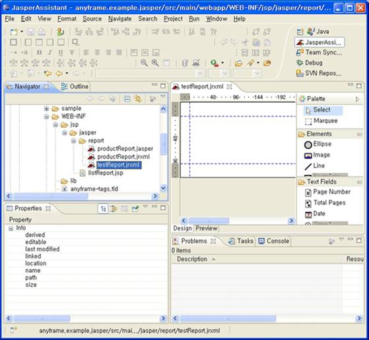Open Properties view menu dropdown
This screenshot has width=369, height=340.
145,207
